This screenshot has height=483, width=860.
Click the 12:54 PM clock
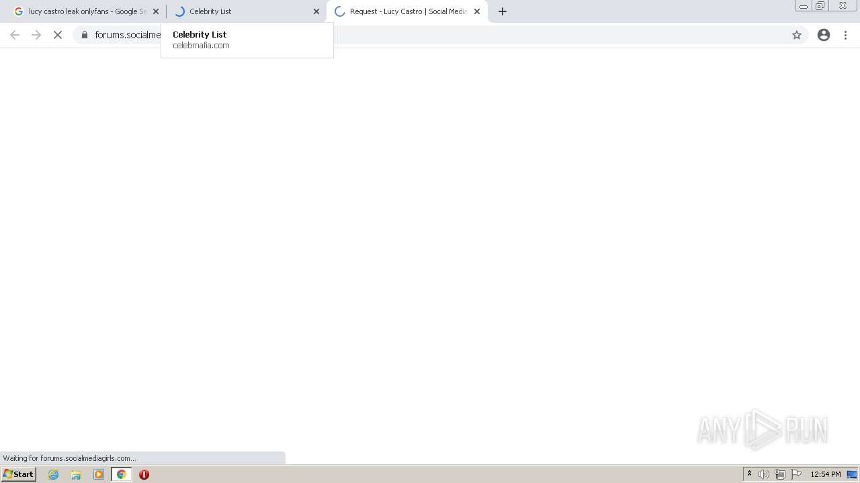pos(826,474)
